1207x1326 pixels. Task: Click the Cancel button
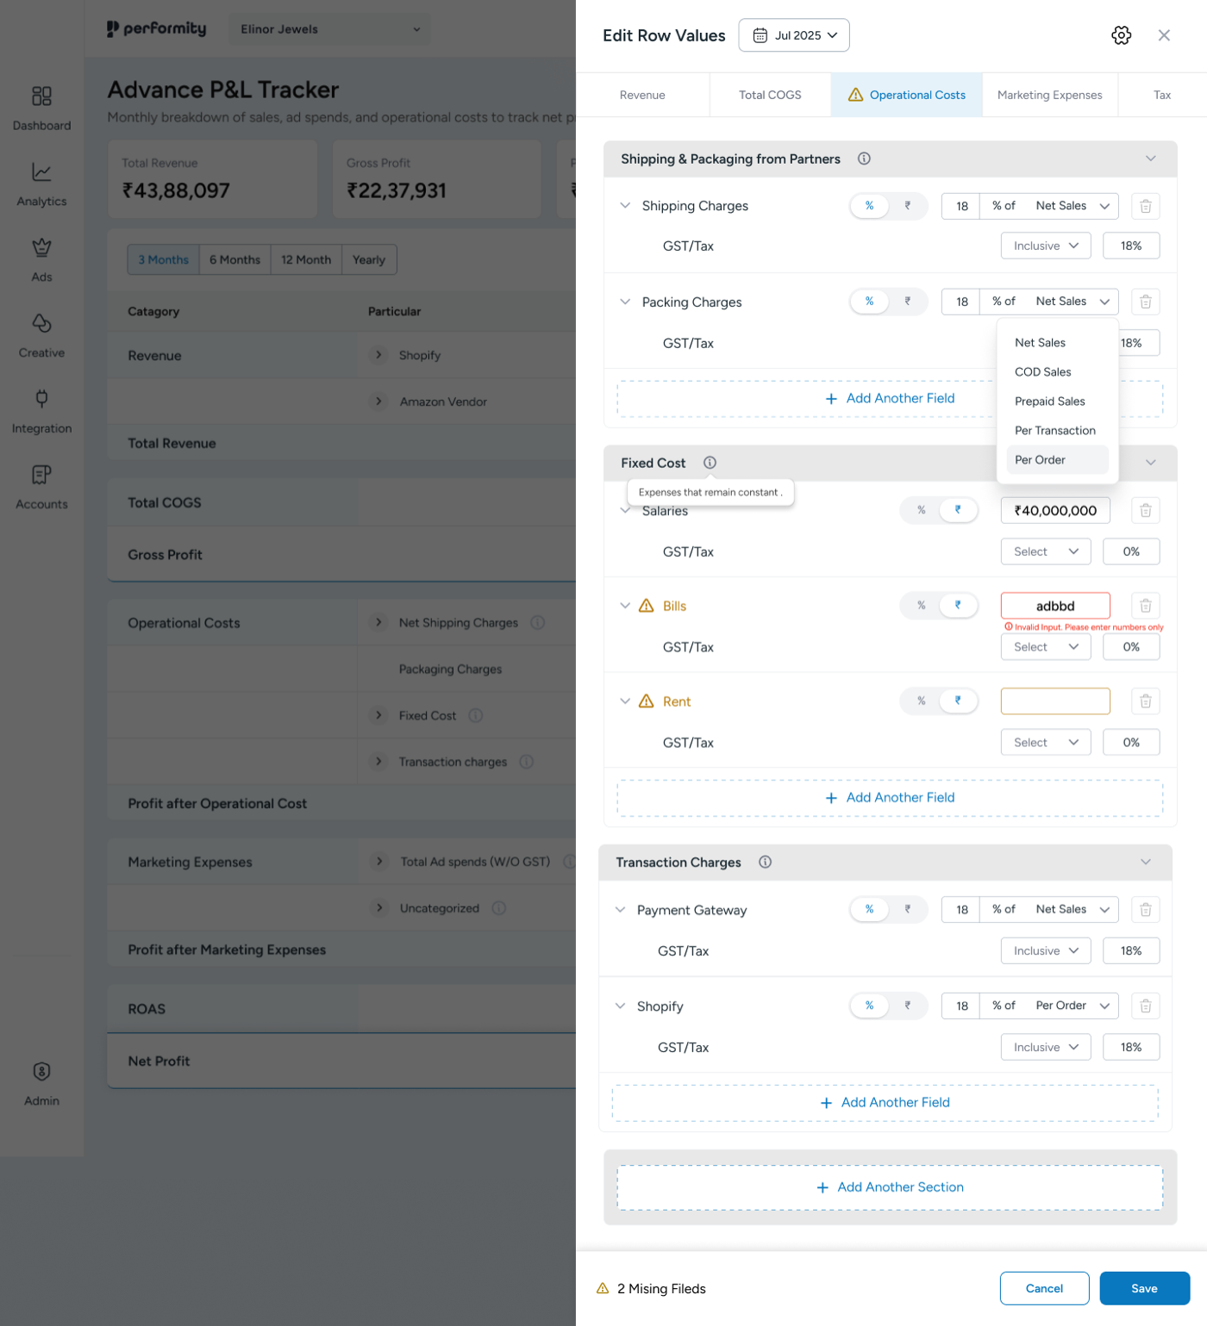[x=1044, y=1288]
